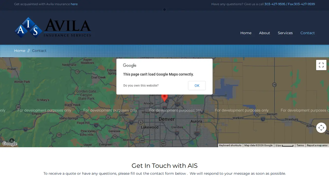
Task: Click the red location pin marker
Action: click(x=164, y=98)
